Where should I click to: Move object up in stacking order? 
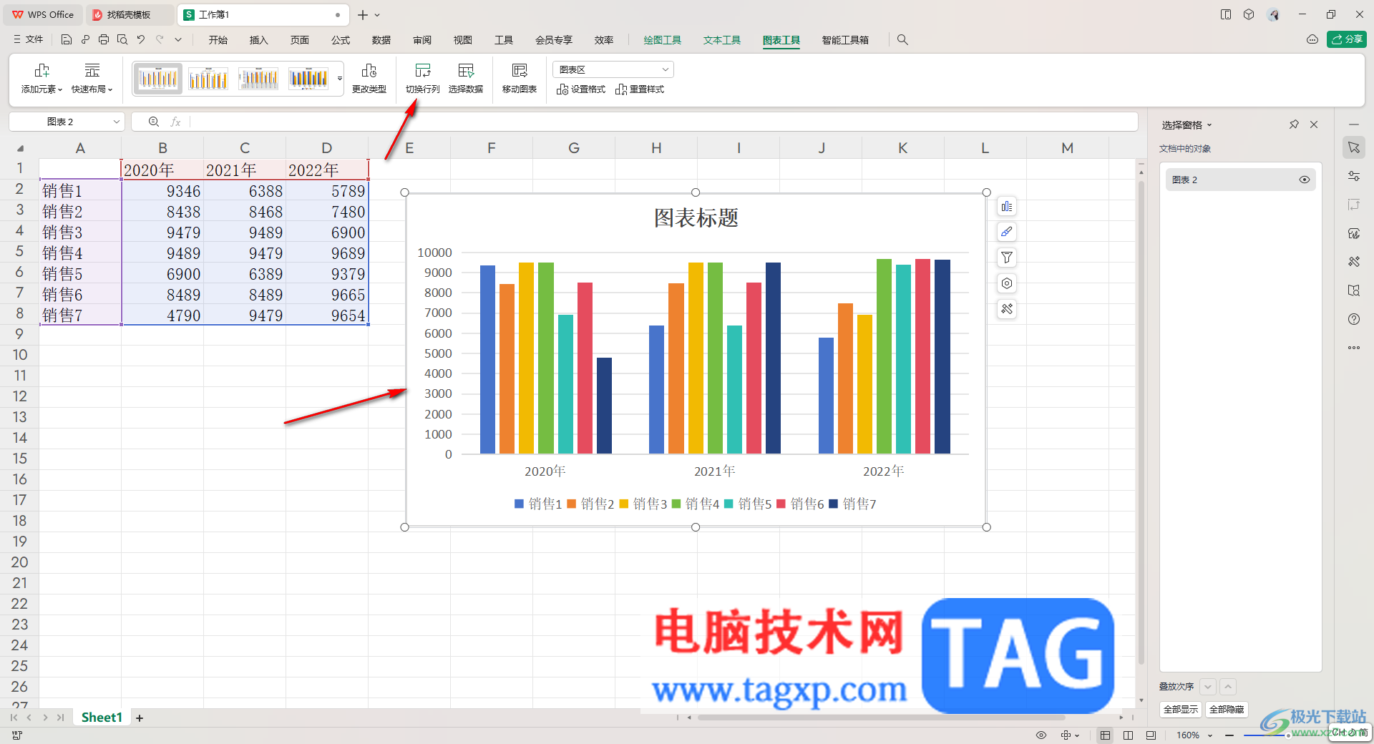[x=1228, y=687]
